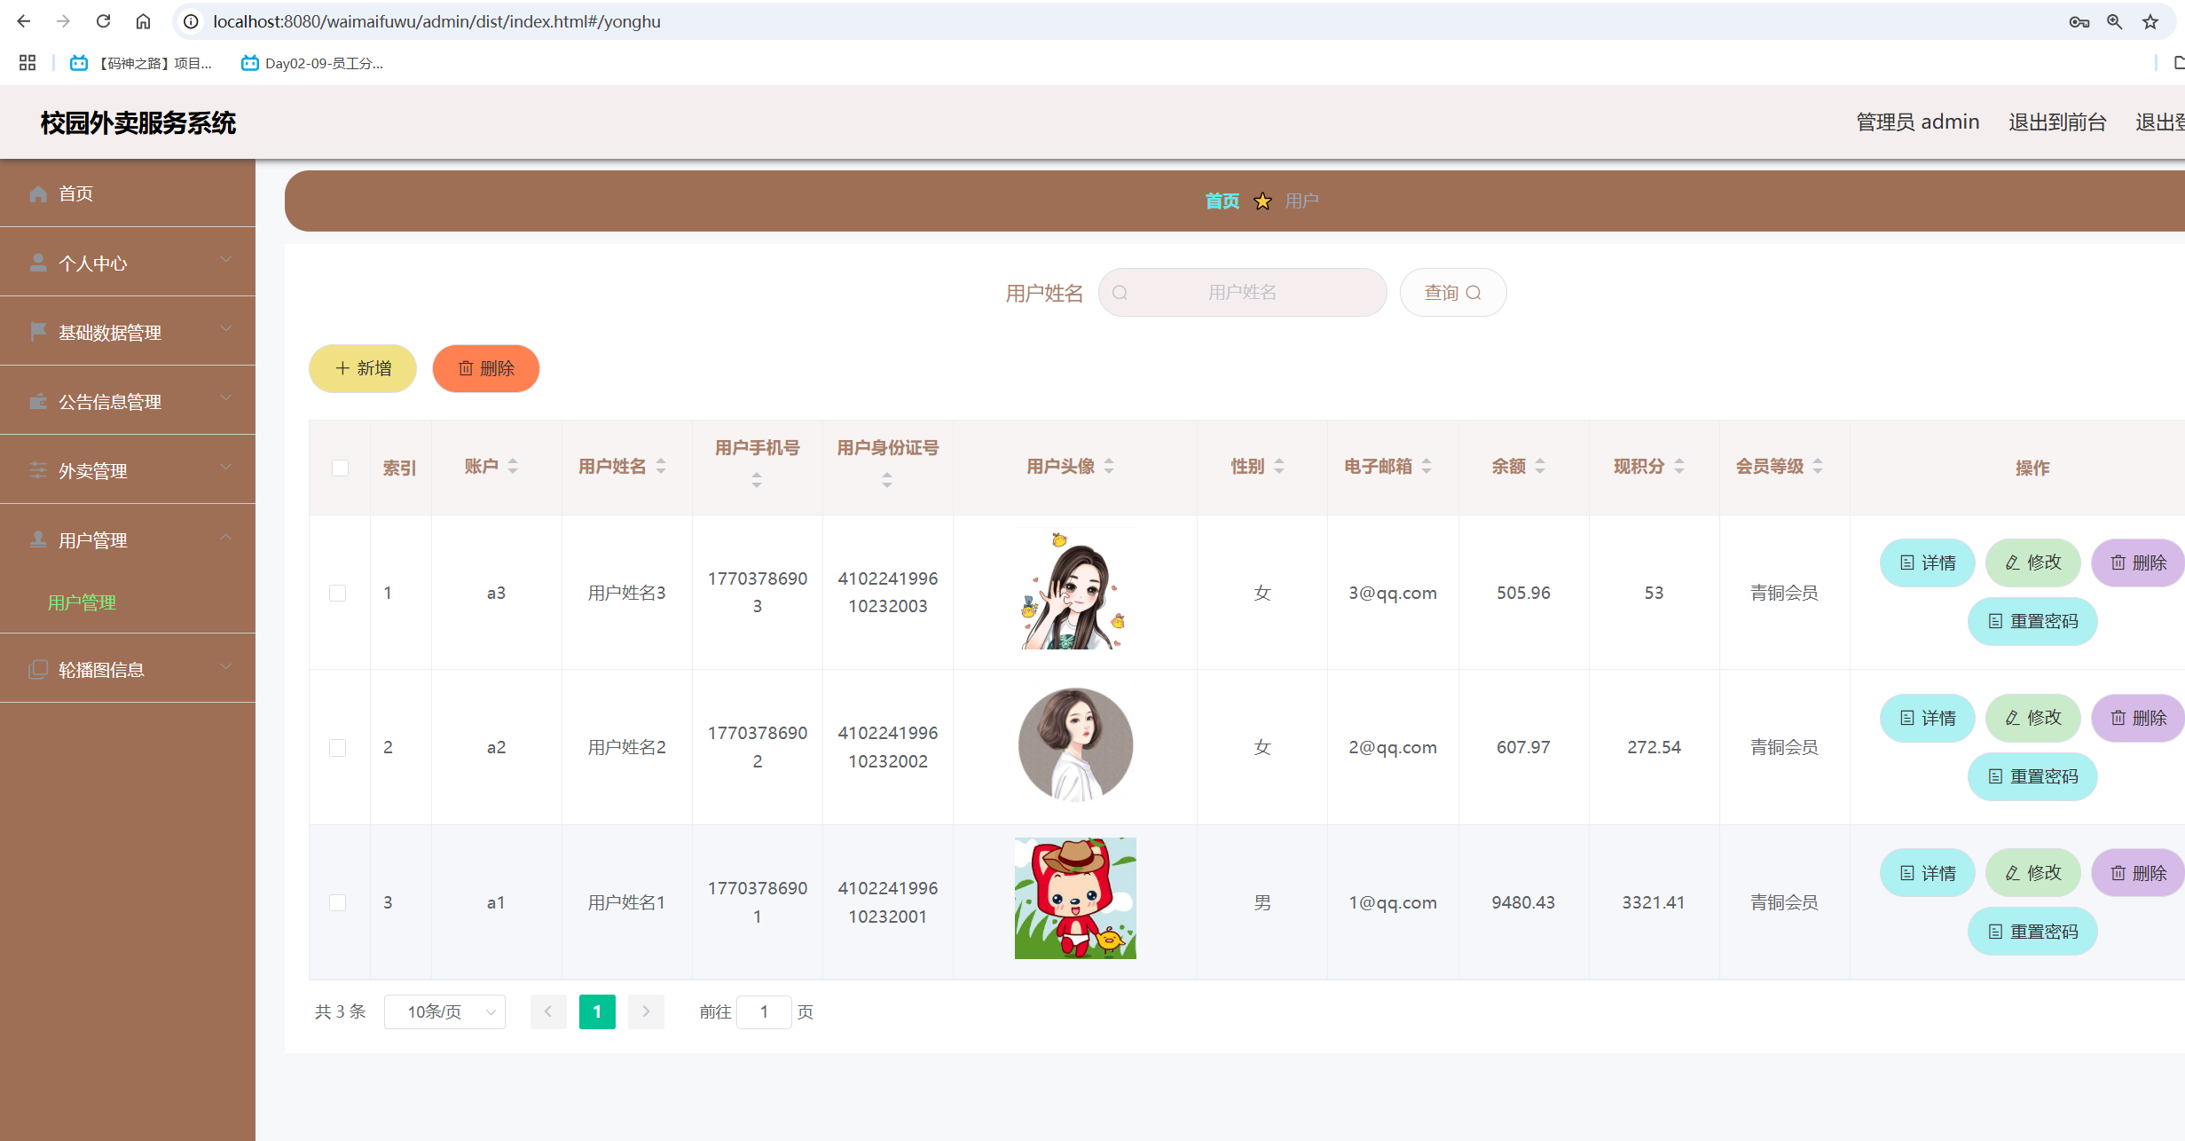Click 退出到前台 in the header

tap(2057, 122)
